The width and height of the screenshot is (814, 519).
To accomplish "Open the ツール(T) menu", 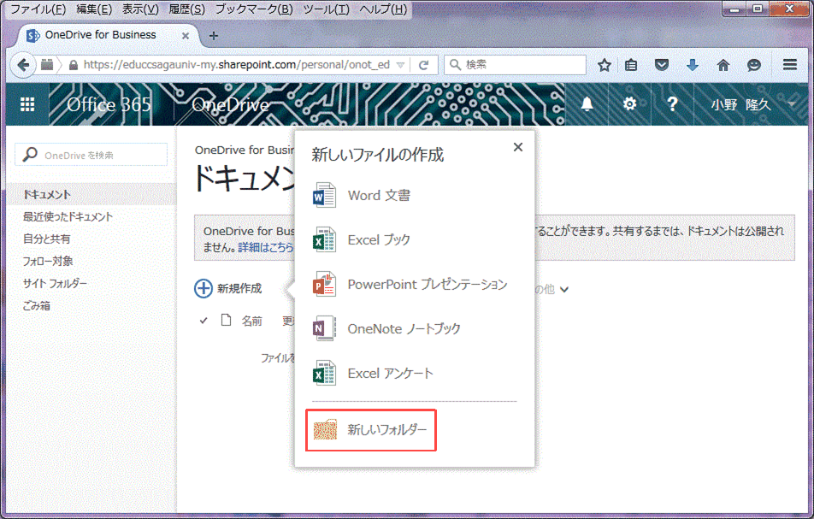I will [326, 9].
